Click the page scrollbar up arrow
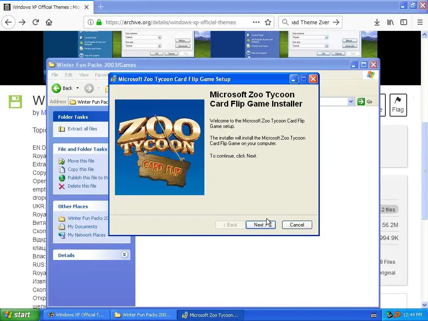The width and height of the screenshot is (428, 321). coord(425,34)
